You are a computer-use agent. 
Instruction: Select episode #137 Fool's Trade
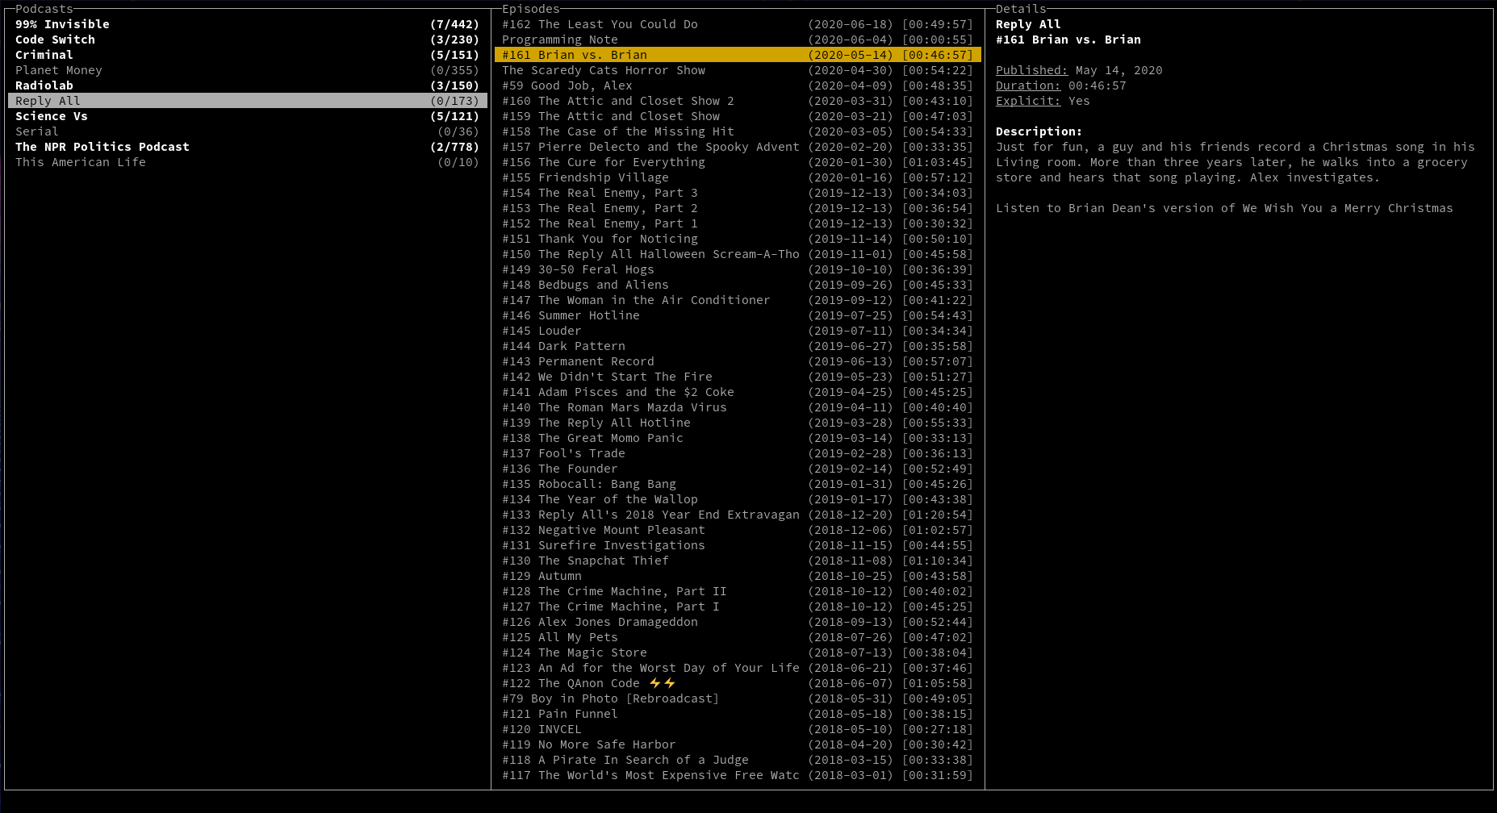(738, 453)
